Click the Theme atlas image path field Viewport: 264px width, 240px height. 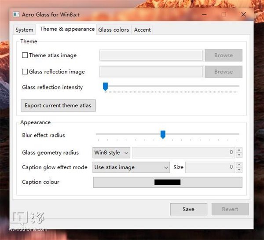(151, 55)
